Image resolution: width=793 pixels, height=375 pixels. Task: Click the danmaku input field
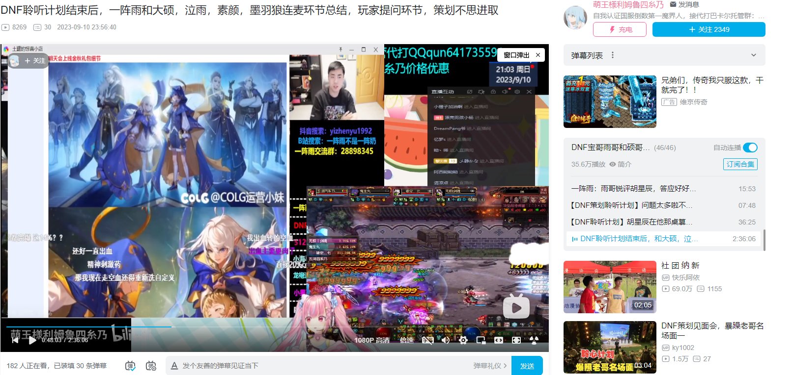(x=324, y=366)
